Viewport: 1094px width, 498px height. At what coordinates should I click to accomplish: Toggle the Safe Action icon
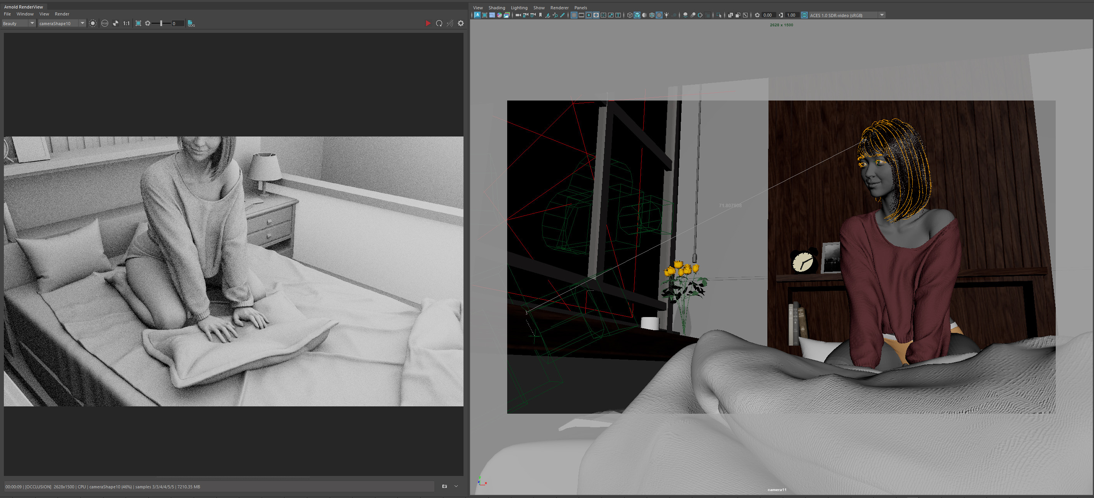point(611,15)
